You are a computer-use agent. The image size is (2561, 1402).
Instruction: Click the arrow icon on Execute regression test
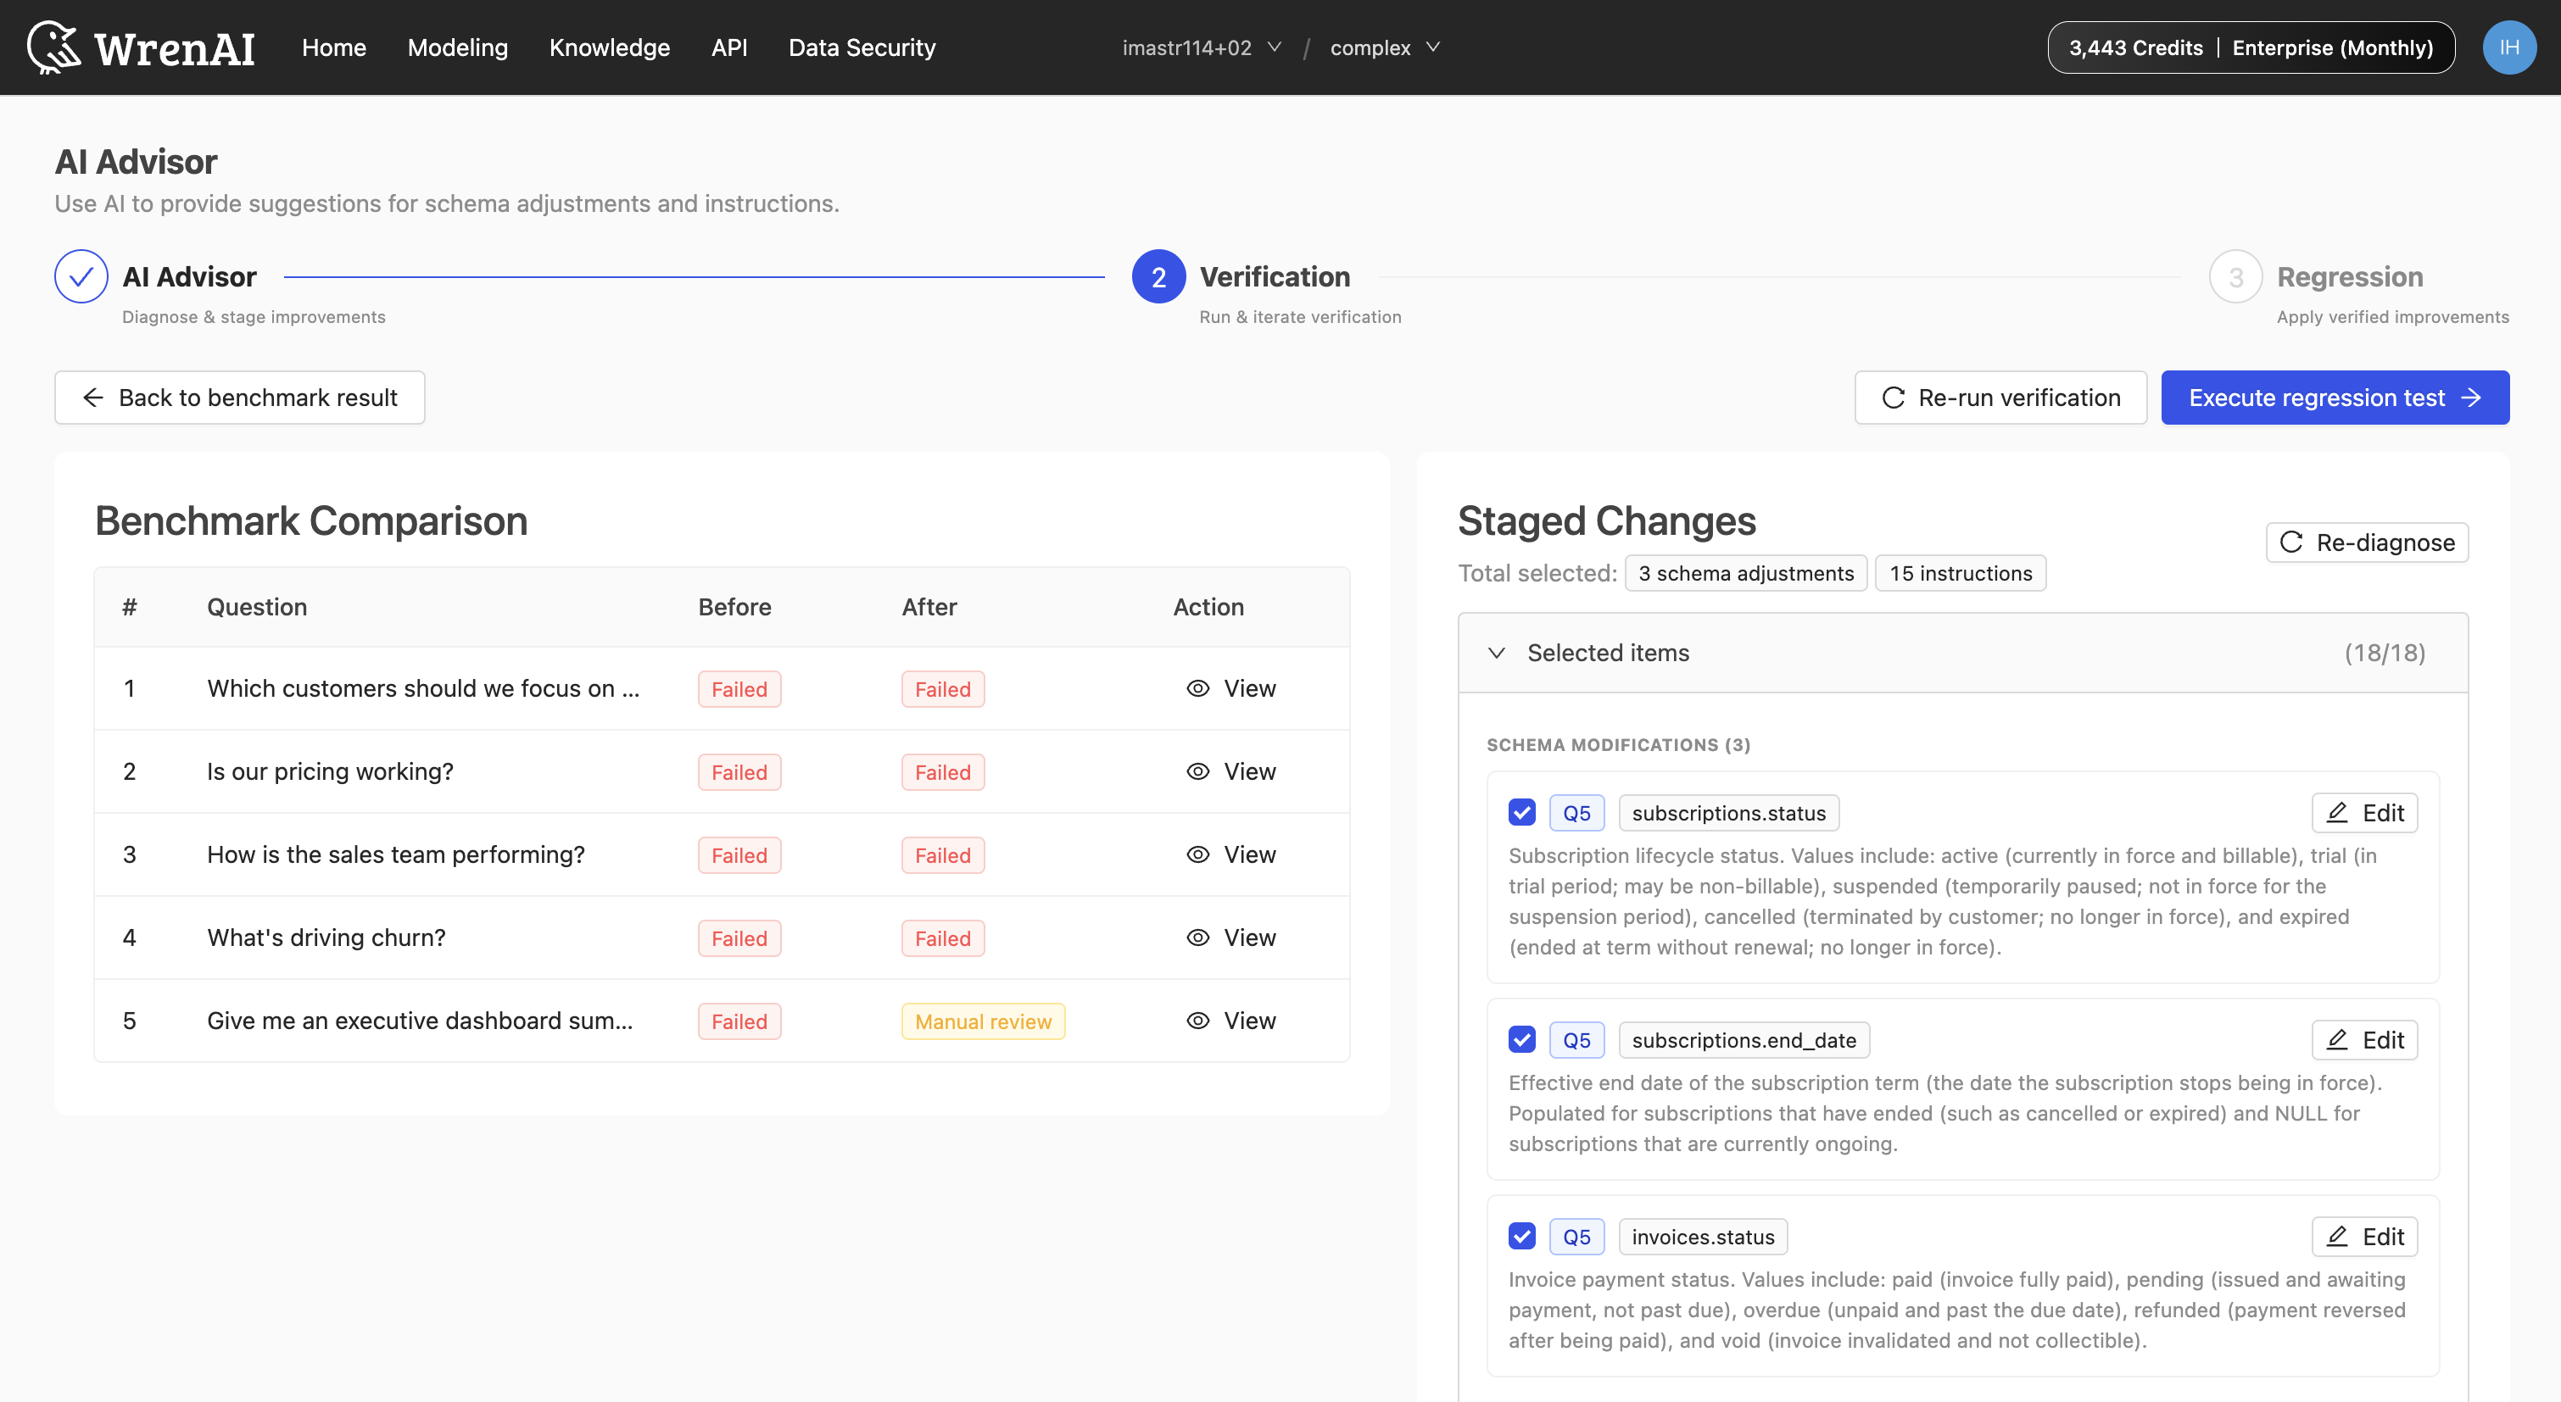pyautogui.click(x=2471, y=398)
